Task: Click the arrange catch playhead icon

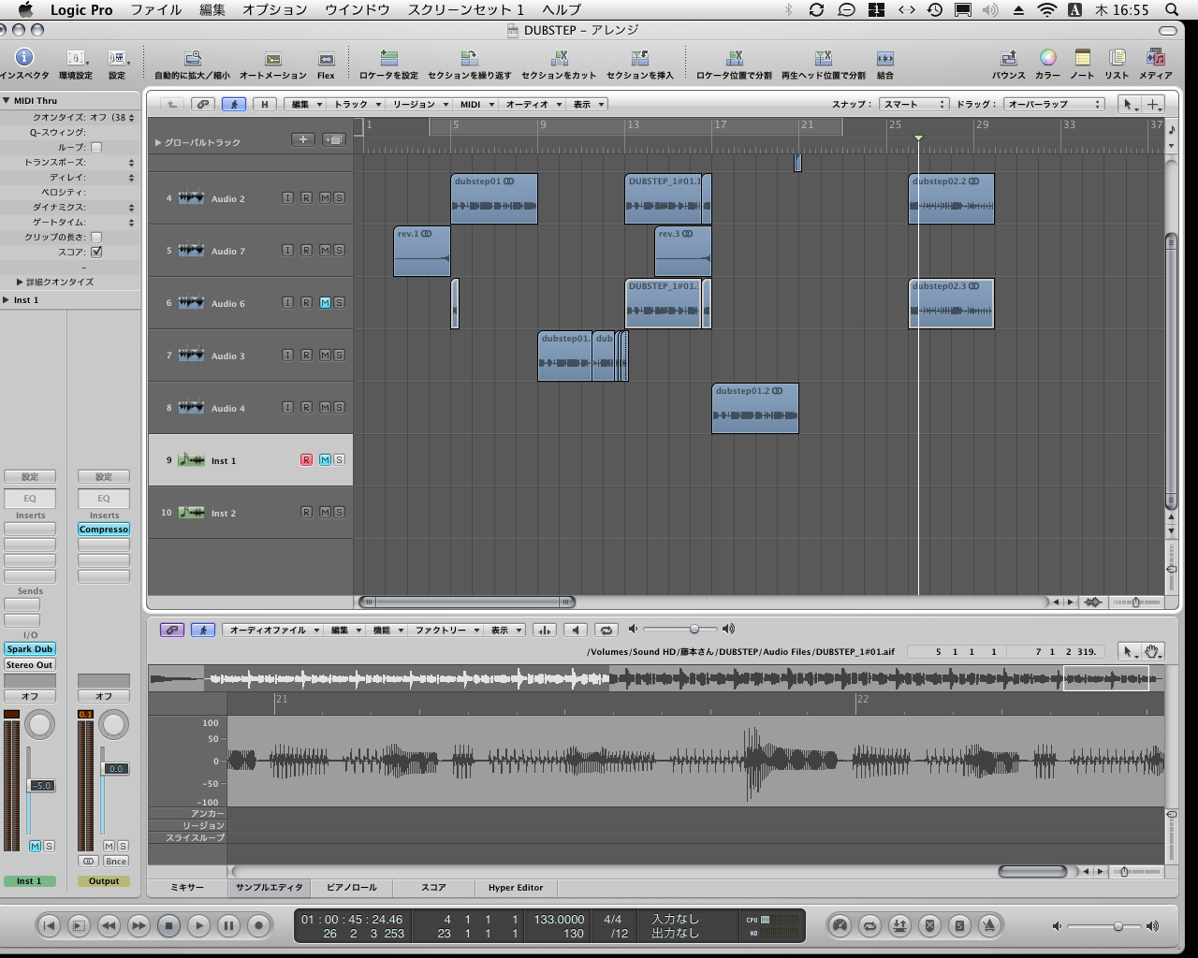Action: 234,104
